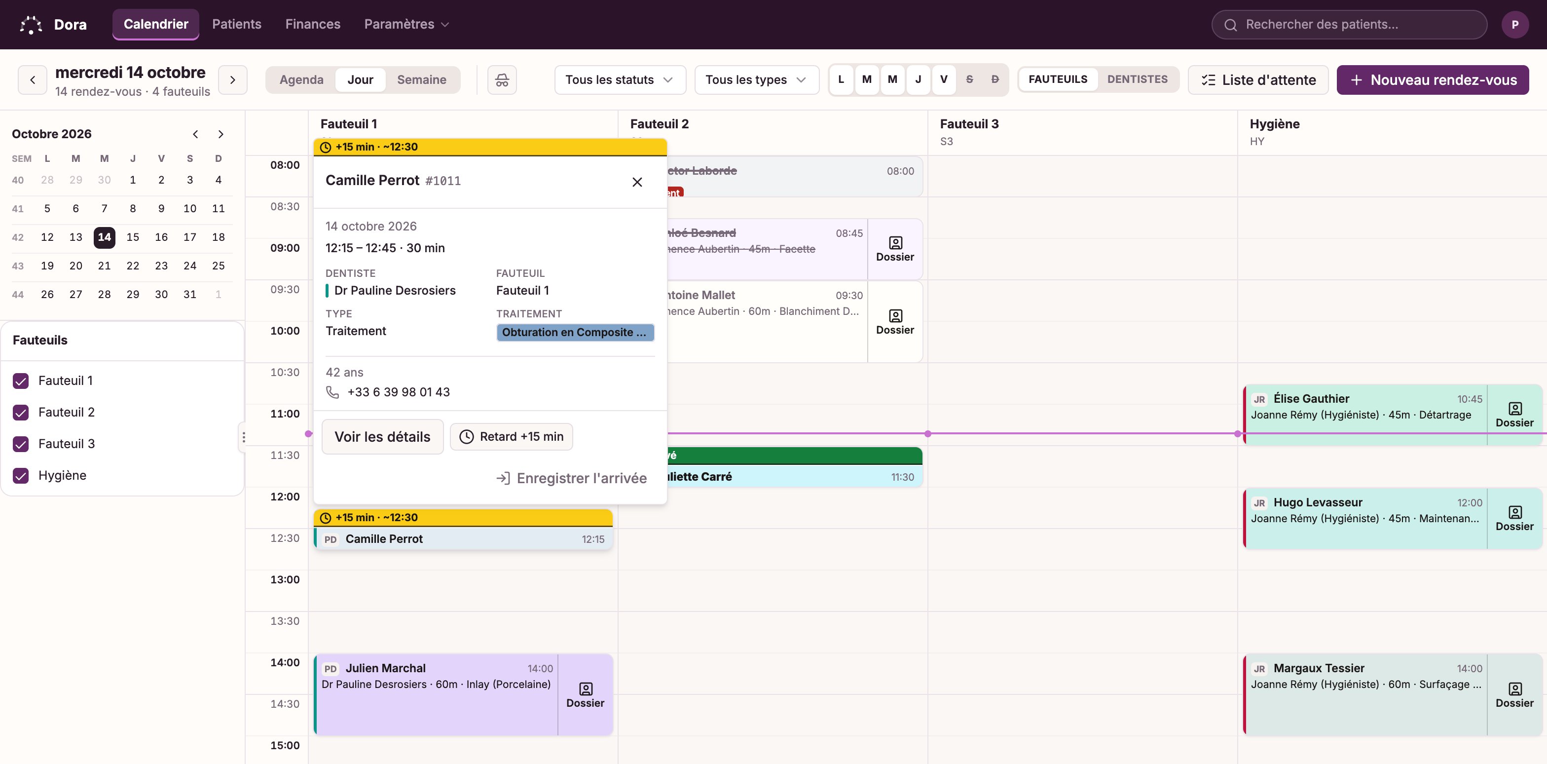Go to next day arrow
The height and width of the screenshot is (764, 1547).
[x=233, y=80]
